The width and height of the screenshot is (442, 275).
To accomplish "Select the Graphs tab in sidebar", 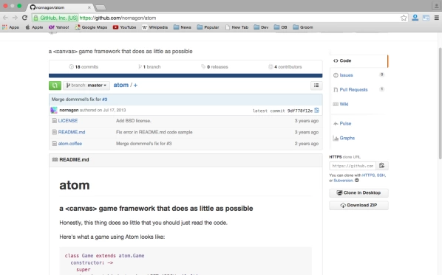I will (358, 138).
